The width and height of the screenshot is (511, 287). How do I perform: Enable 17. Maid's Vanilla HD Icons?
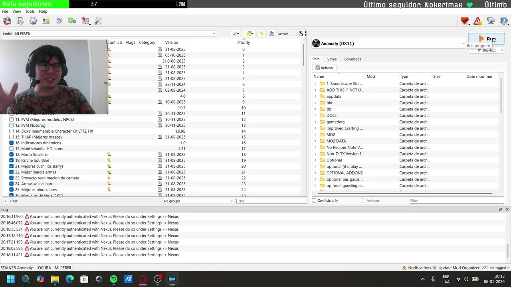coord(12,149)
